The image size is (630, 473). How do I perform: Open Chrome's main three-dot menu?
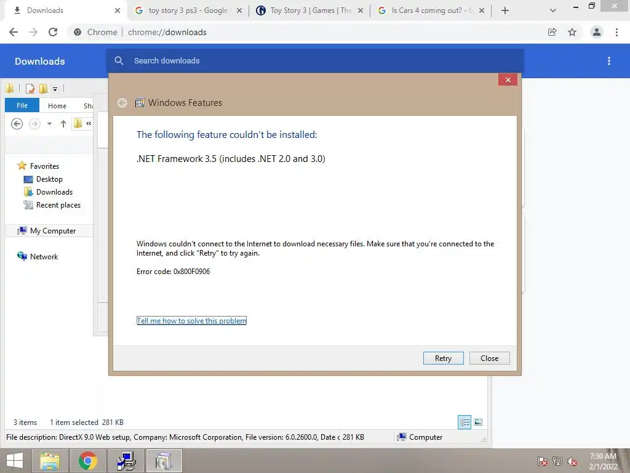616,32
